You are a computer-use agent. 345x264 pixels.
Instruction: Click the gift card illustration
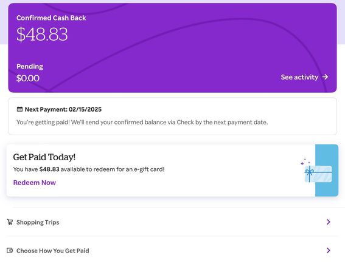pyautogui.click(x=317, y=172)
